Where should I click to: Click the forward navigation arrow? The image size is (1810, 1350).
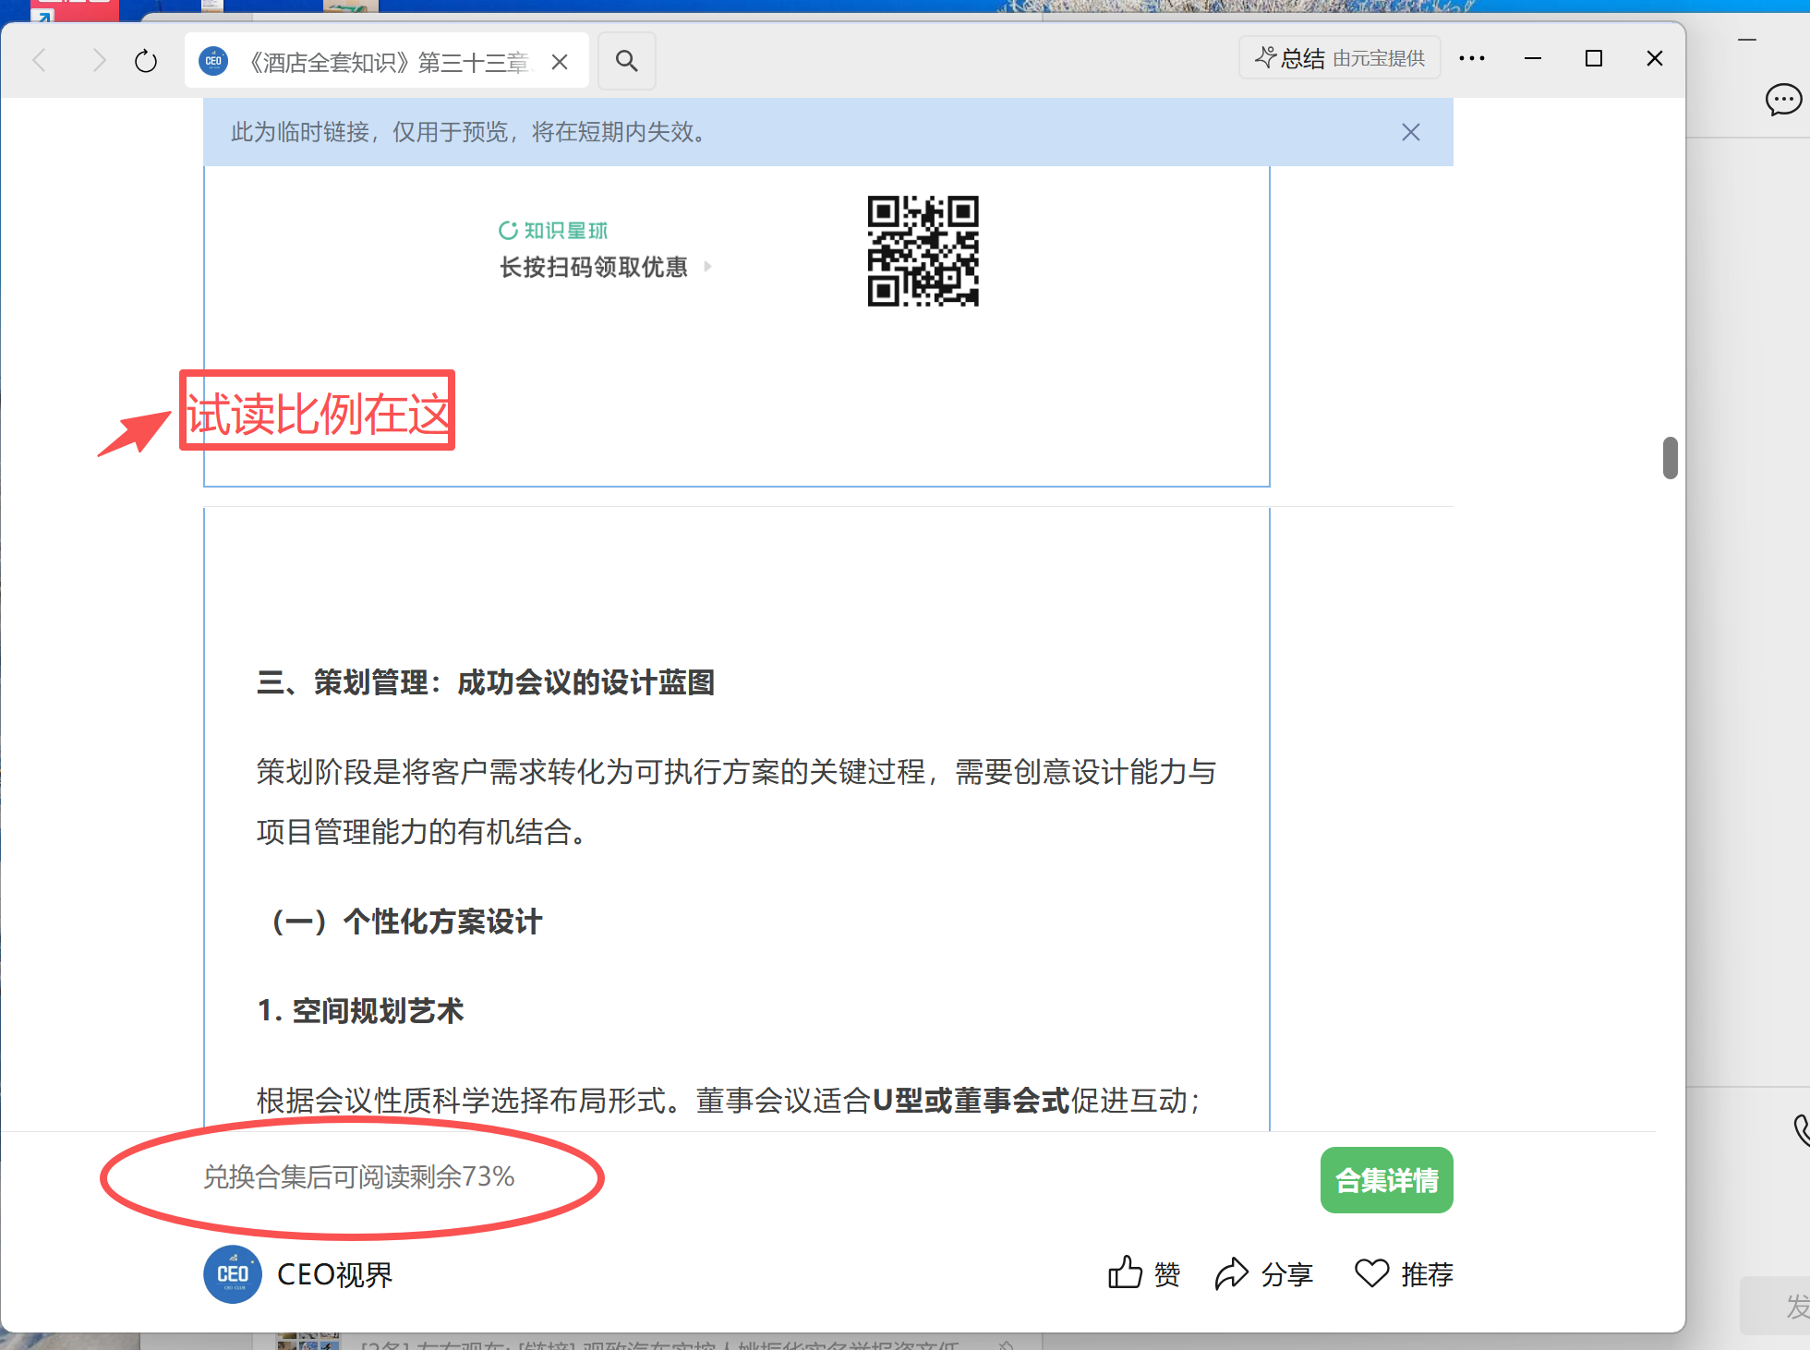coord(99,61)
